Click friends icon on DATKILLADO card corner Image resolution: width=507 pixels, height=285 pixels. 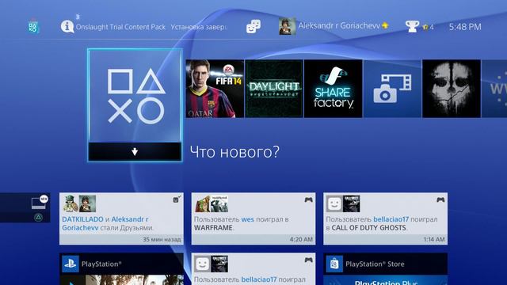click(x=177, y=199)
